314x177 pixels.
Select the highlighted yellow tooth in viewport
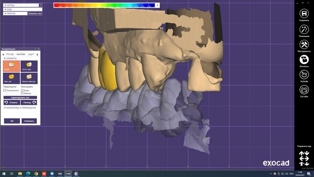tap(108, 71)
